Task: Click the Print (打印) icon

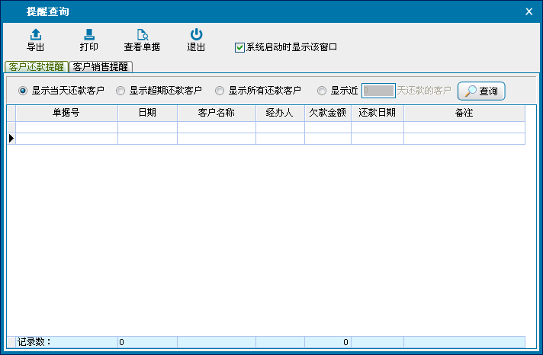Action: click(89, 34)
